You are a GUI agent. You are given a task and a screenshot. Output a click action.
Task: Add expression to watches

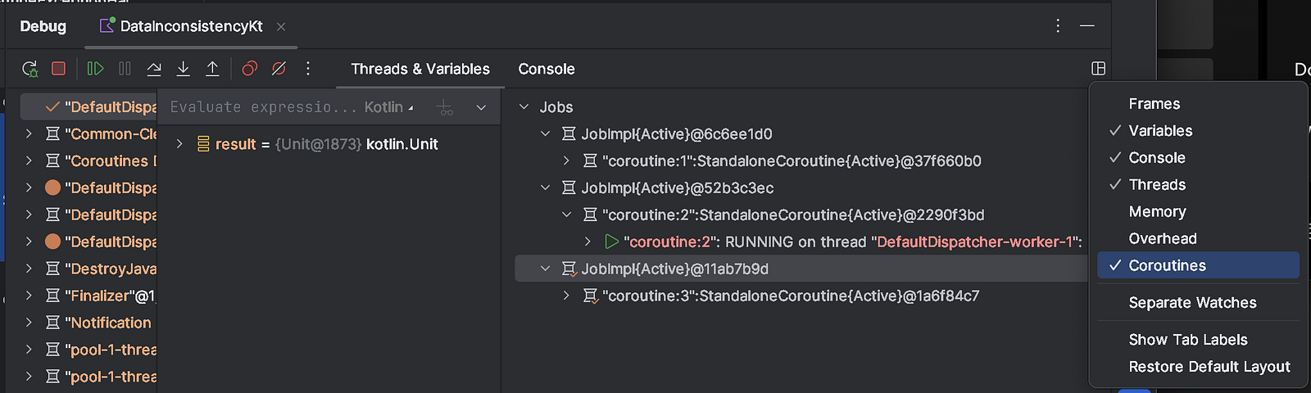point(445,107)
